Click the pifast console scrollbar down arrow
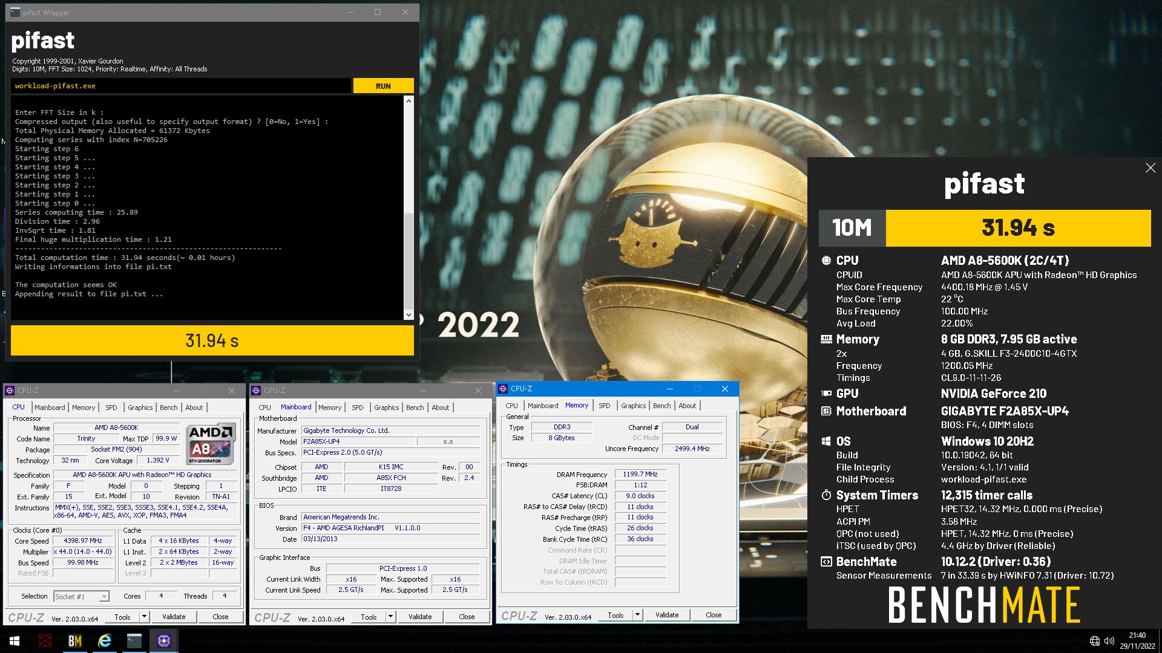Viewport: 1162px width, 653px height. click(x=409, y=314)
